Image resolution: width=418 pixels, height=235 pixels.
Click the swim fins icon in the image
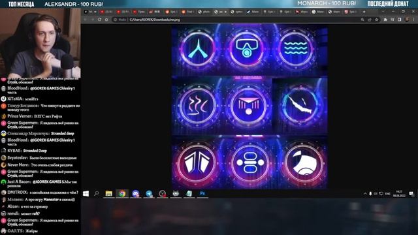(197, 48)
